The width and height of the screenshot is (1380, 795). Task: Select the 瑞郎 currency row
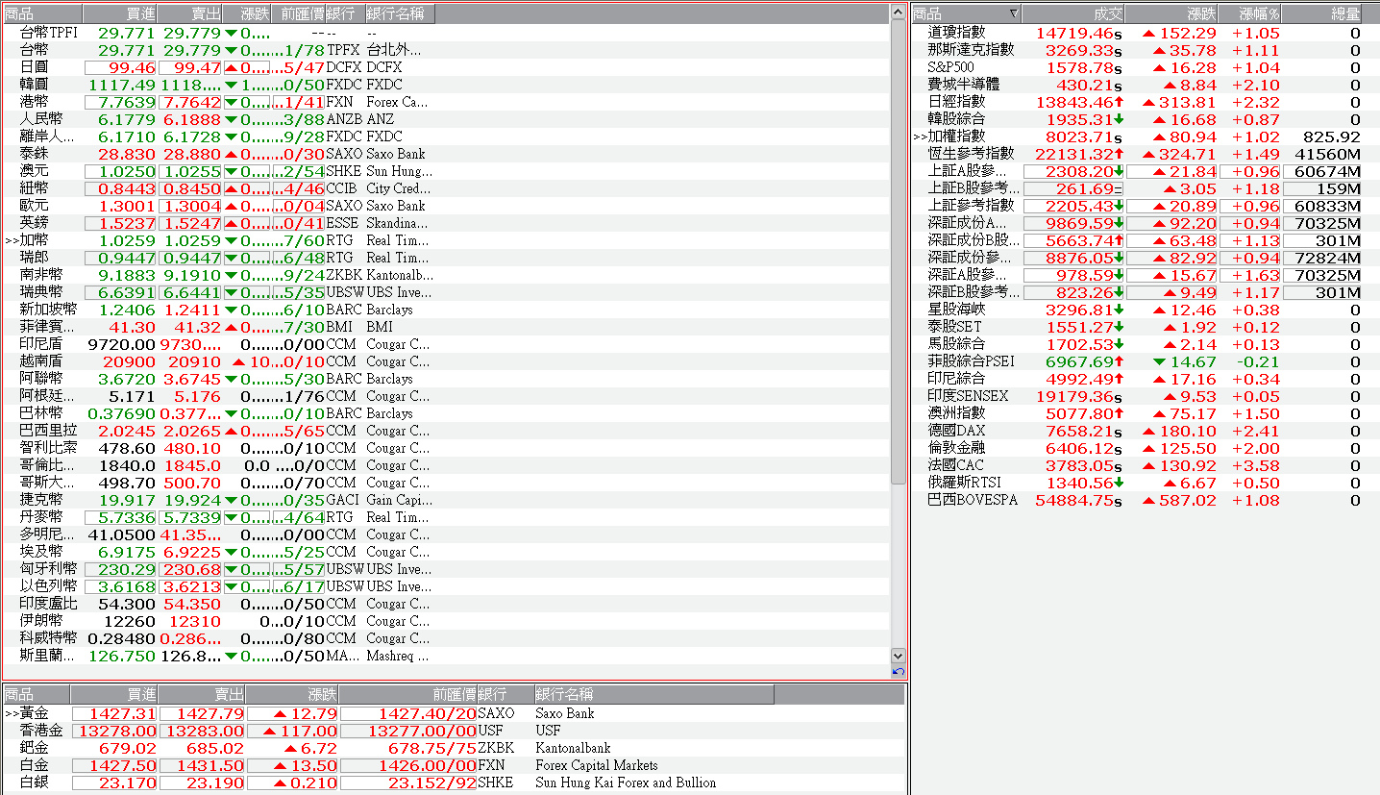[447, 258]
